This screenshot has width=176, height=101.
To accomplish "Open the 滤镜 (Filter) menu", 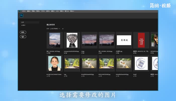I will 52,11.
